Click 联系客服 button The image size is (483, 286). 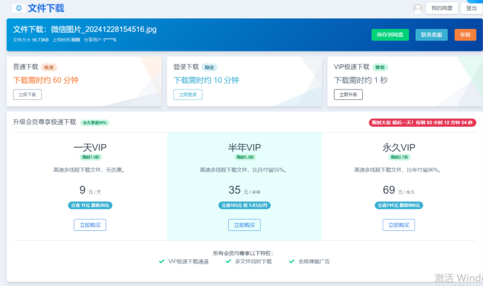point(431,35)
